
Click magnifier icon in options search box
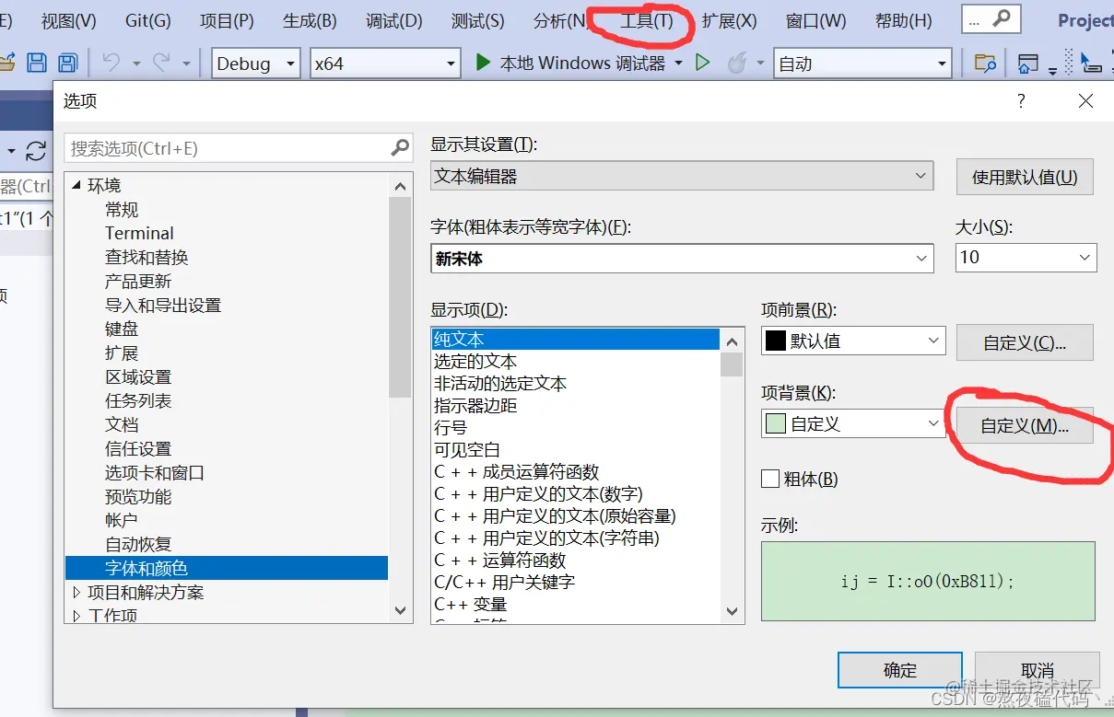tap(400, 147)
